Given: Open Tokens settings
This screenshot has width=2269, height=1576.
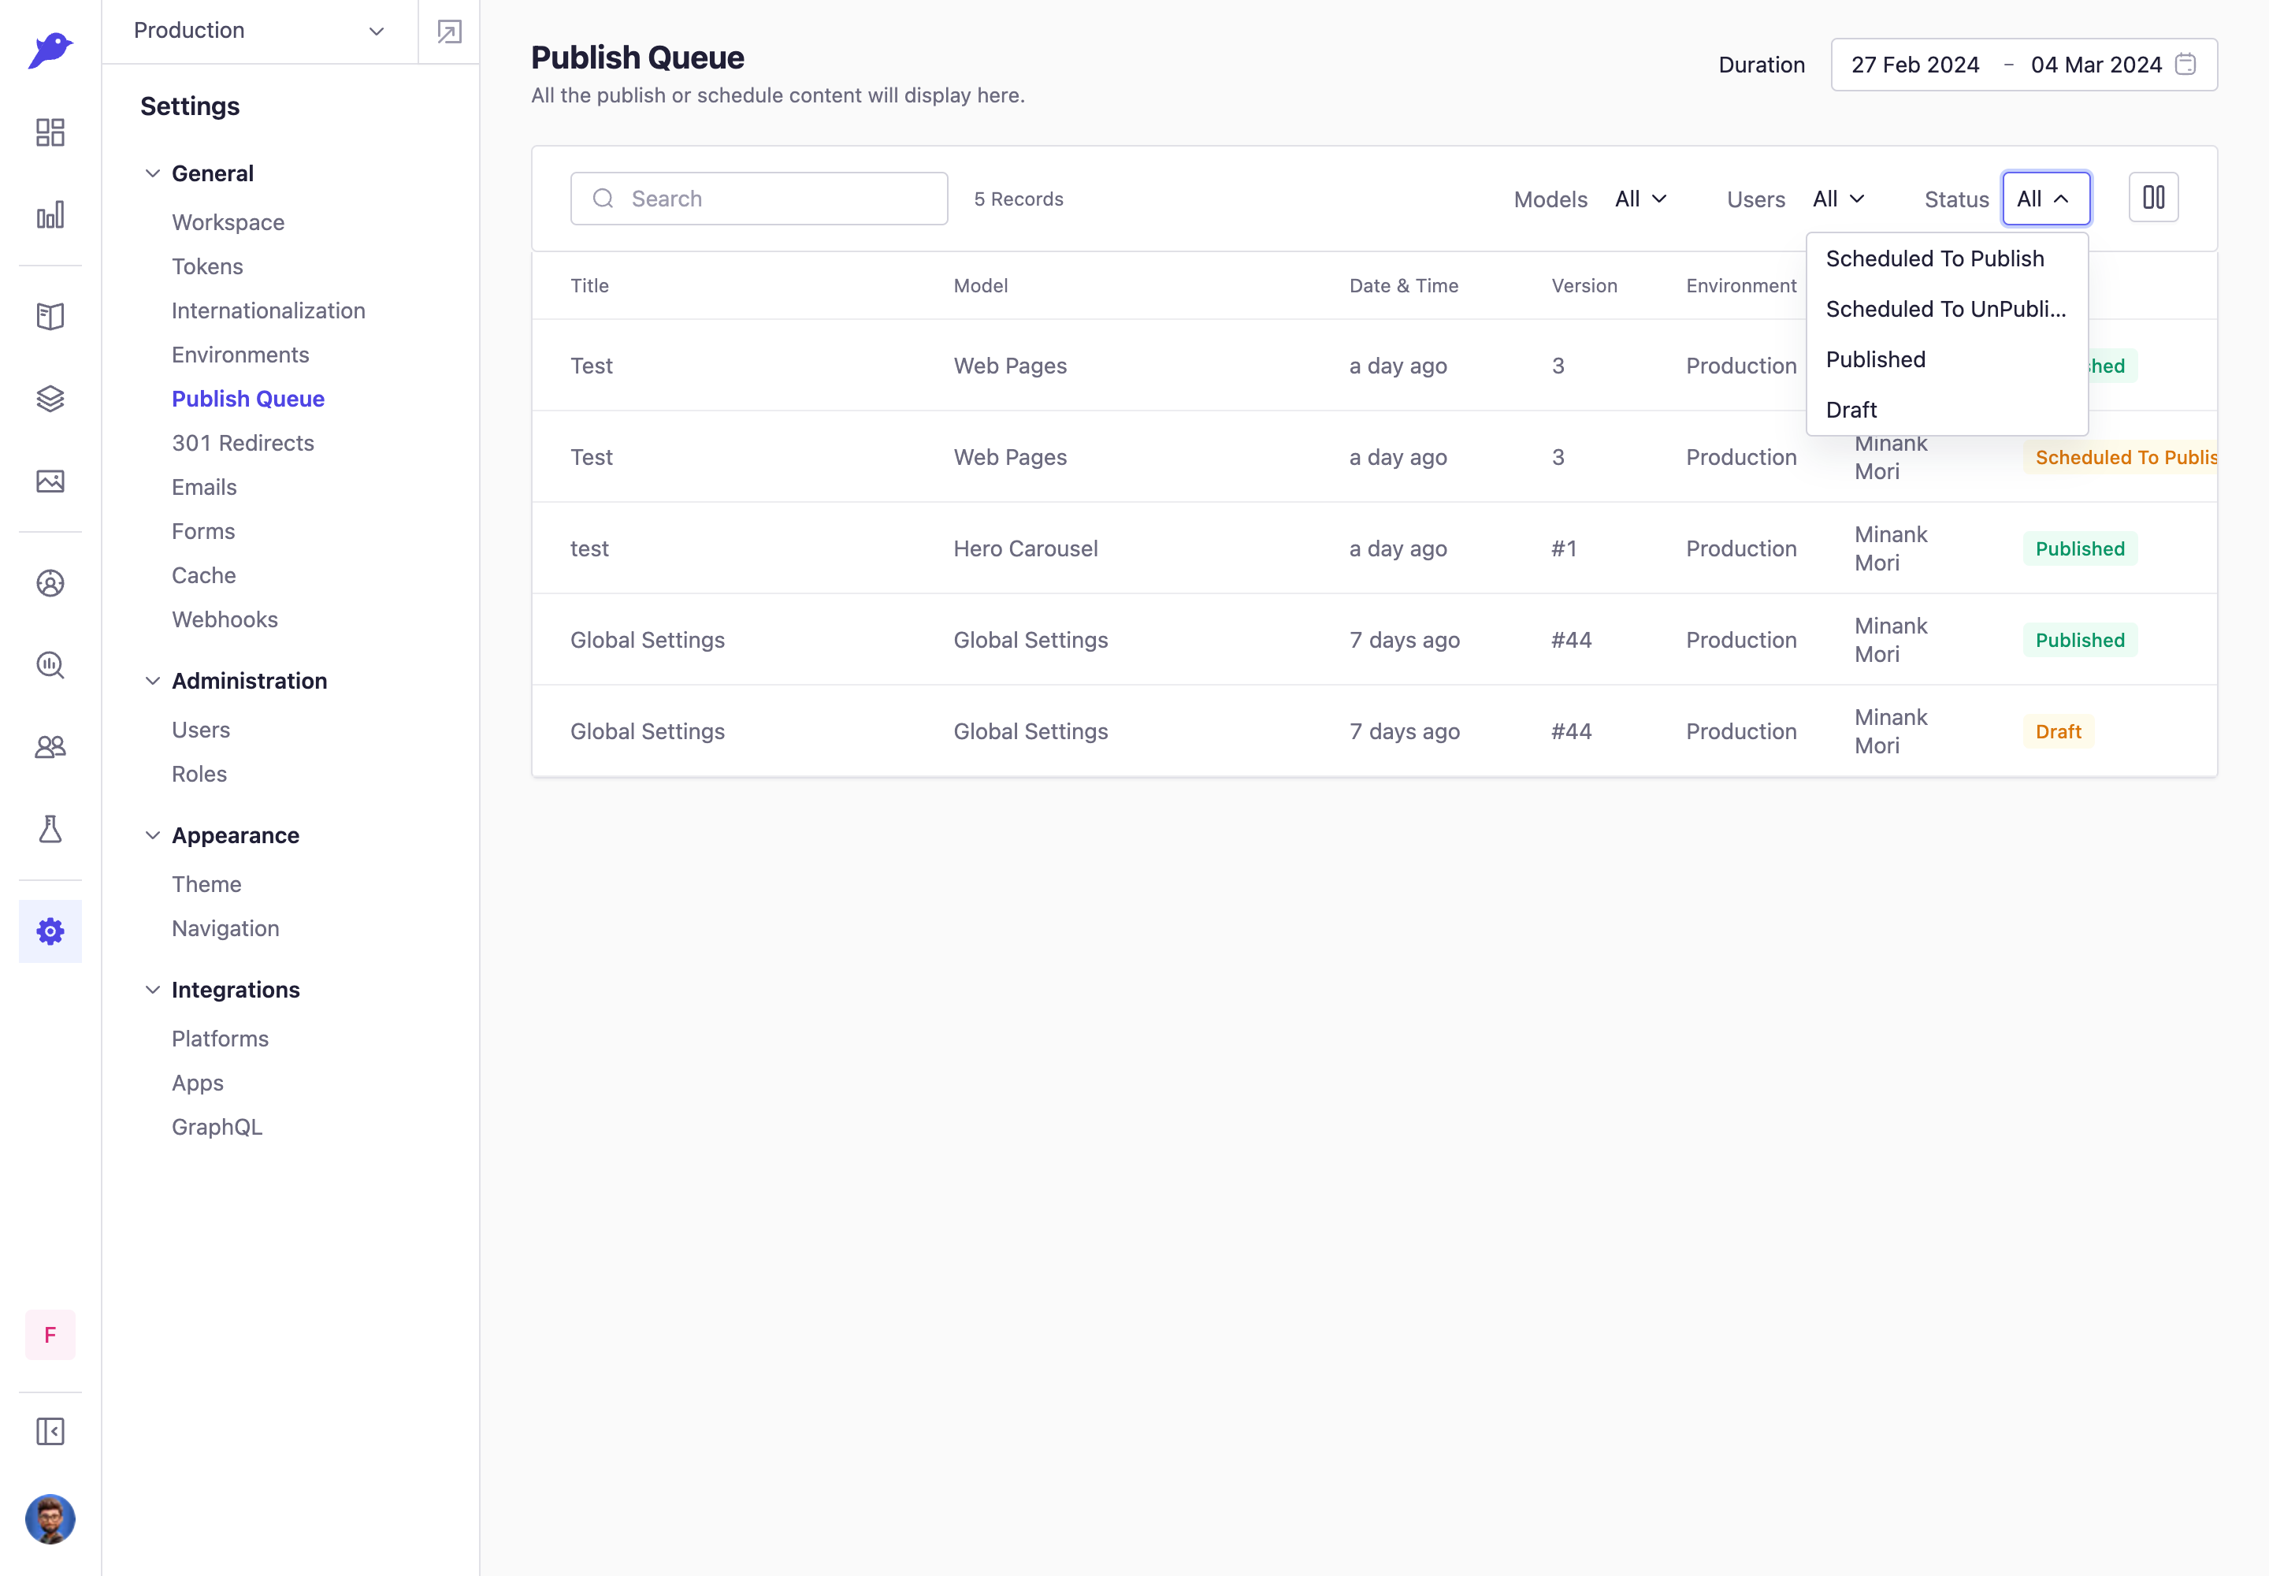Looking at the screenshot, I should [x=207, y=266].
